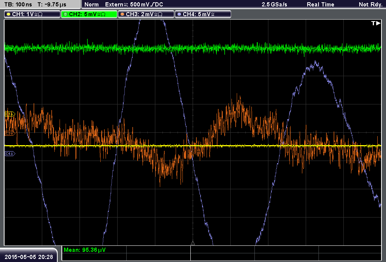
Task: Select the CH2 5mV channel tab
Action: click(89, 14)
